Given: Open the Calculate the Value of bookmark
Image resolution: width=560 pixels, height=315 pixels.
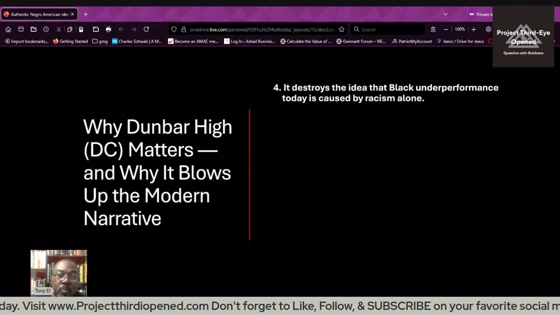Looking at the screenshot, I should coord(306,41).
